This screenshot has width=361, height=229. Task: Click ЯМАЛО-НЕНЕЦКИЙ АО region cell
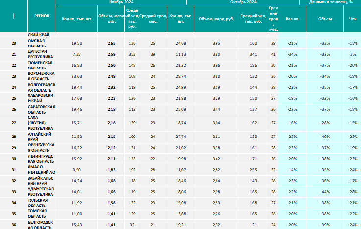tap(42, 170)
